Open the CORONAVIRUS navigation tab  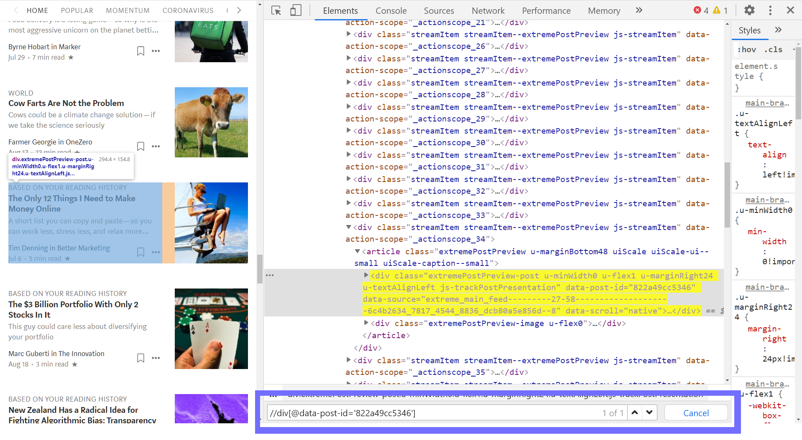pyautogui.click(x=188, y=10)
